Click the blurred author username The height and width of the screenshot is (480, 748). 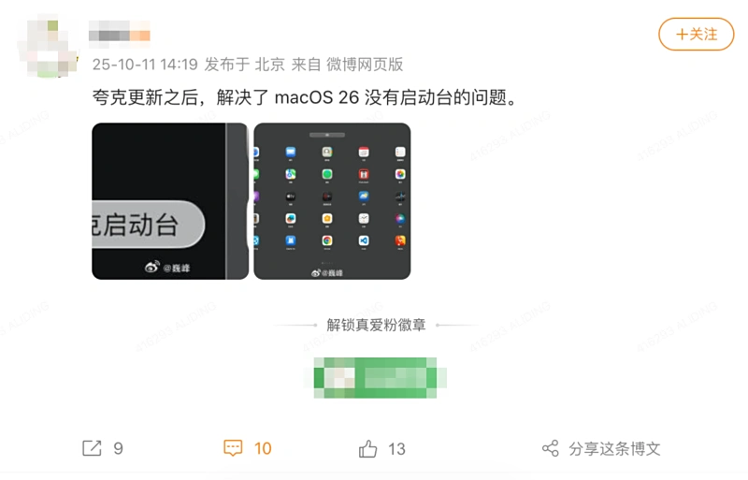pyautogui.click(x=120, y=34)
